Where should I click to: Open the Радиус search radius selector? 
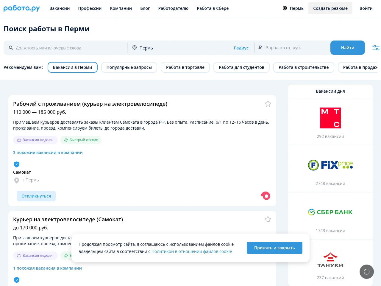(x=241, y=48)
